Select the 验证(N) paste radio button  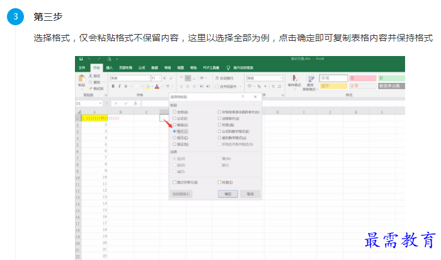(x=175, y=144)
